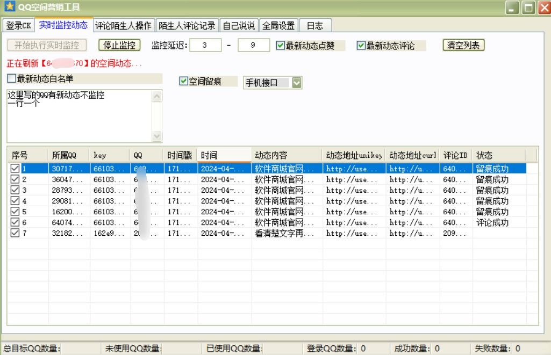This screenshot has width=551, height=355.
Task: Click the disabled 开始执行实时监控 button
Action: 47,45
